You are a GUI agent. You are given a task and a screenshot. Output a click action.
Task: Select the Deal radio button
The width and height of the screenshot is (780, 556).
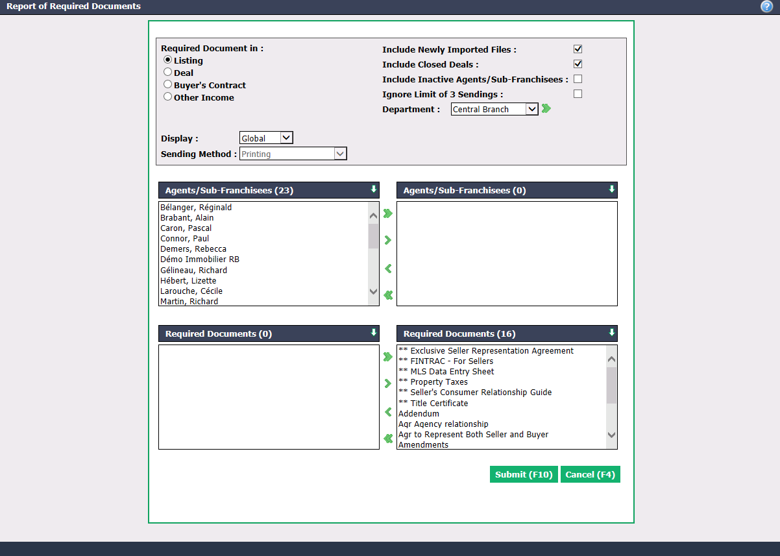coord(167,72)
